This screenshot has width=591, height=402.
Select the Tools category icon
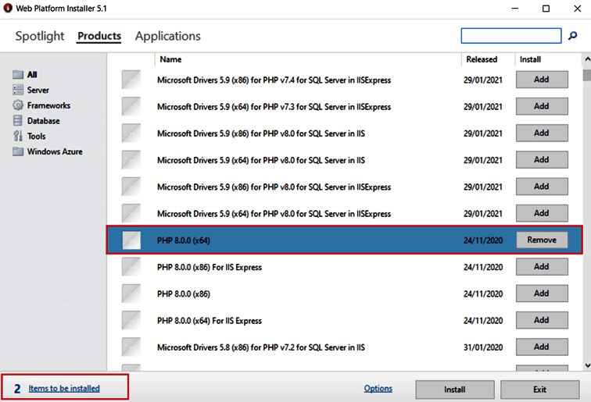[18, 137]
